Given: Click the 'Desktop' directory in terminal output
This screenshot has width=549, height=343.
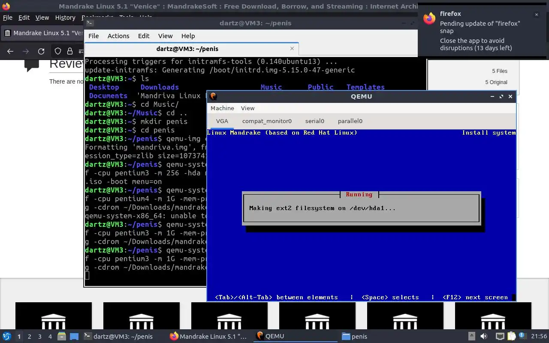Looking at the screenshot, I should pyautogui.click(x=104, y=87).
